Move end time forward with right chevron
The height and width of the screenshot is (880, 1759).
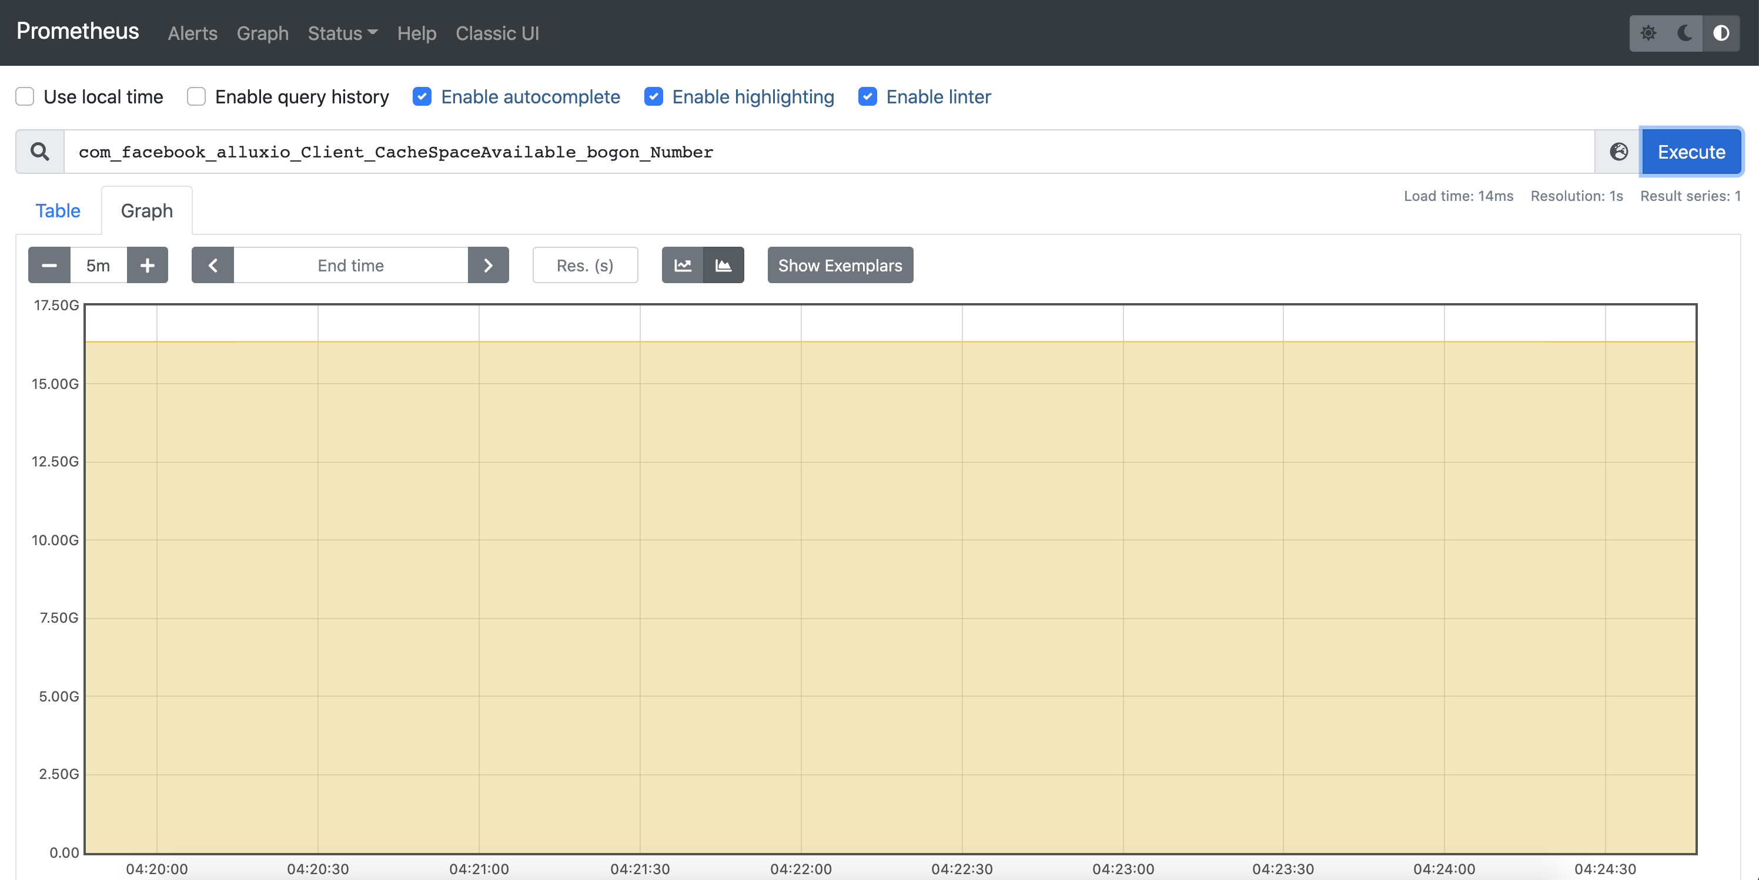[488, 266]
